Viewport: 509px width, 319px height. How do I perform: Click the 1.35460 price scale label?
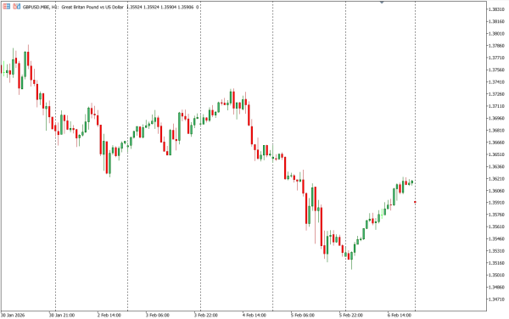(496, 239)
